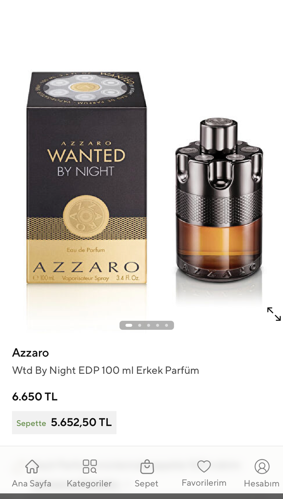Select the first active carousel indicator
Image resolution: width=283 pixels, height=499 pixels.
click(x=129, y=325)
